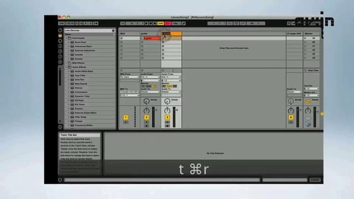Screen dimensions: 354x199
Task: Toggle return track A activator
Action: 291,117
